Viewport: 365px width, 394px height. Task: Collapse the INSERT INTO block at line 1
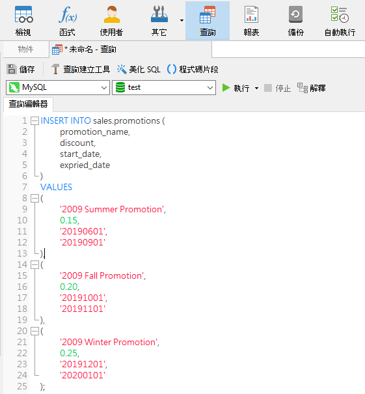34,121
